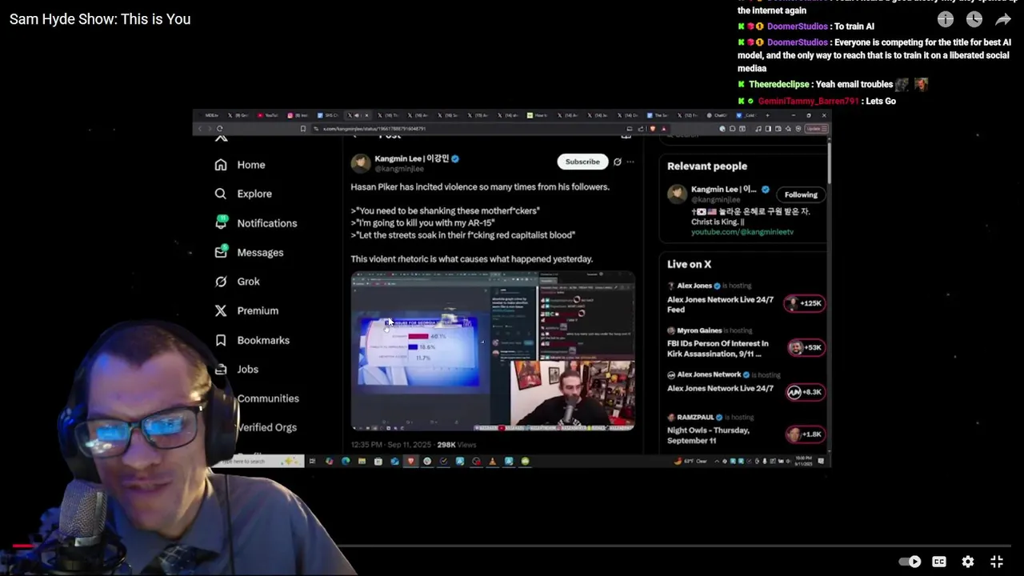Click the Following button for Kangmin Lee
Image resolution: width=1024 pixels, height=576 pixels.
coord(801,194)
